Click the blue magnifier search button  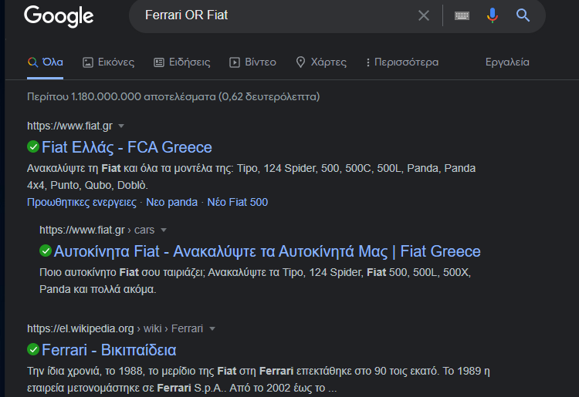[x=523, y=15]
